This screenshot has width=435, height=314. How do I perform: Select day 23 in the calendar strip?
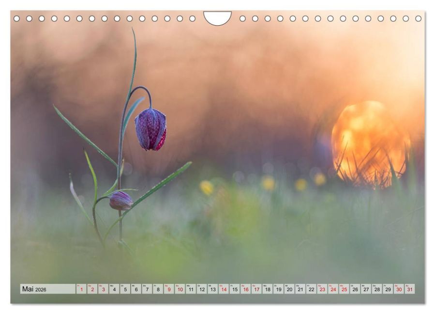pos(322,289)
